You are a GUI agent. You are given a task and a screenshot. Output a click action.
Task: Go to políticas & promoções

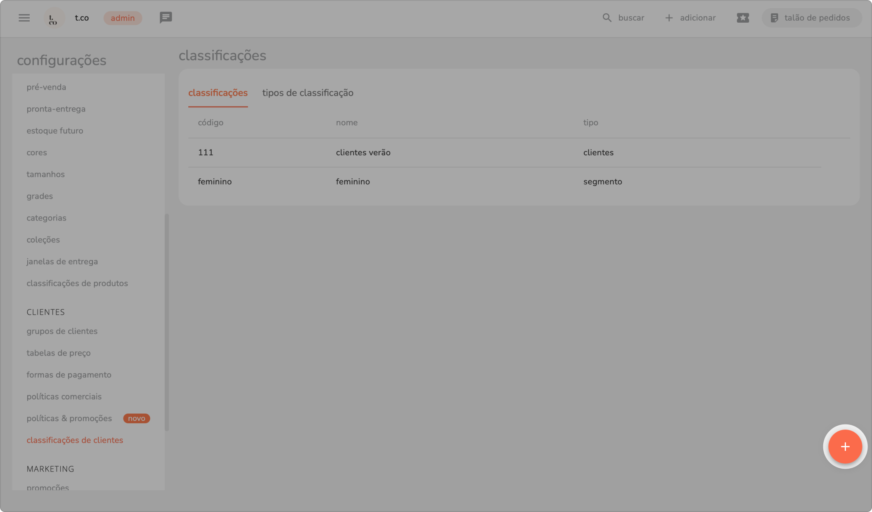click(69, 418)
